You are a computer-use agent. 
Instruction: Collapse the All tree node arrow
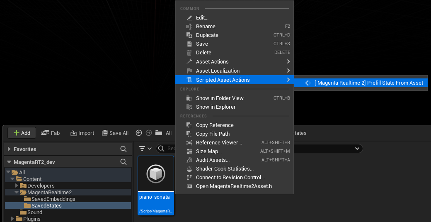coord(8,172)
